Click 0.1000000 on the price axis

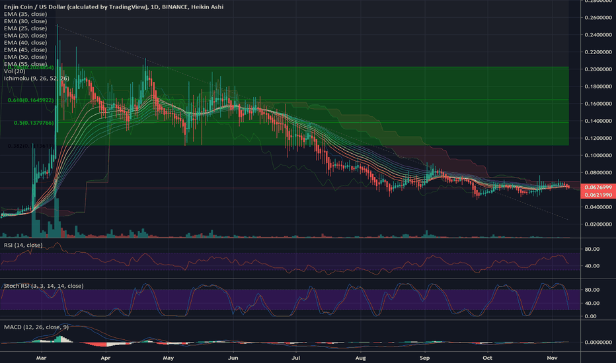(x=598, y=156)
